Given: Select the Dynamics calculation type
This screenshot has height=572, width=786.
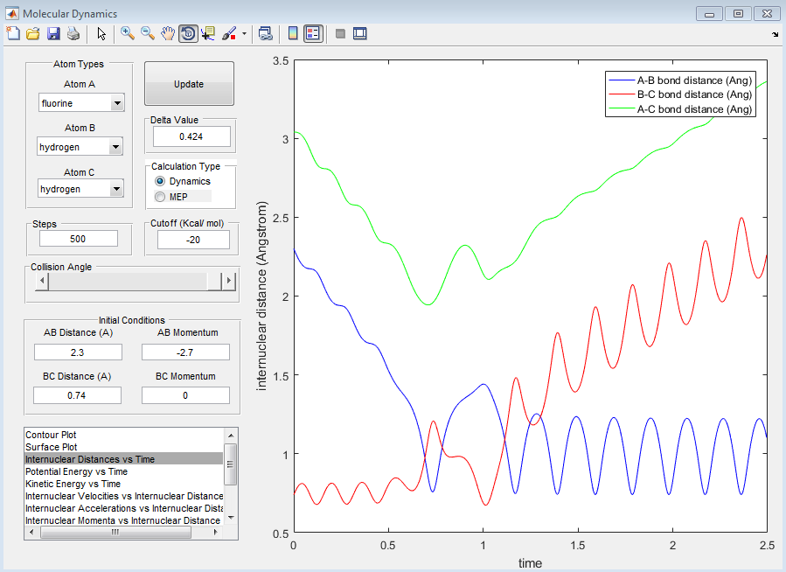Looking at the screenshot, I should point(160,181).
